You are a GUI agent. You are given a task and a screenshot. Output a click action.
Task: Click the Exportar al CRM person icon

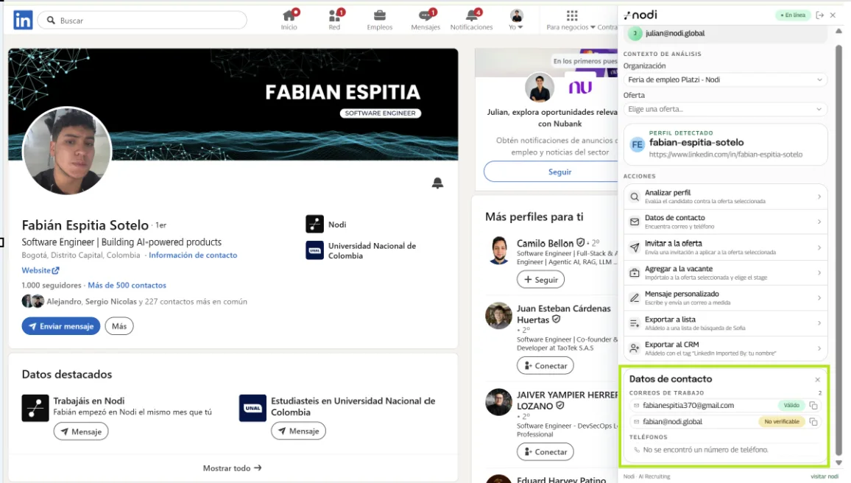pos(635,348)
